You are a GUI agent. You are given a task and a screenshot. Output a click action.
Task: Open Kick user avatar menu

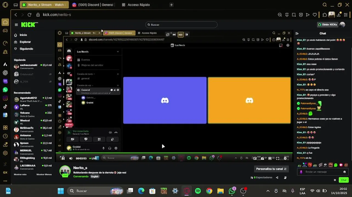[342, 25]
